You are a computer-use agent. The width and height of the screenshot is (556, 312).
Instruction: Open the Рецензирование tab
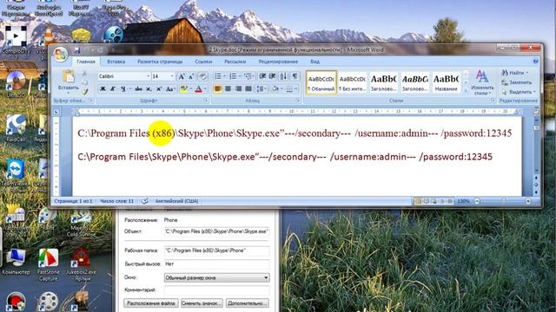(278, 62)
